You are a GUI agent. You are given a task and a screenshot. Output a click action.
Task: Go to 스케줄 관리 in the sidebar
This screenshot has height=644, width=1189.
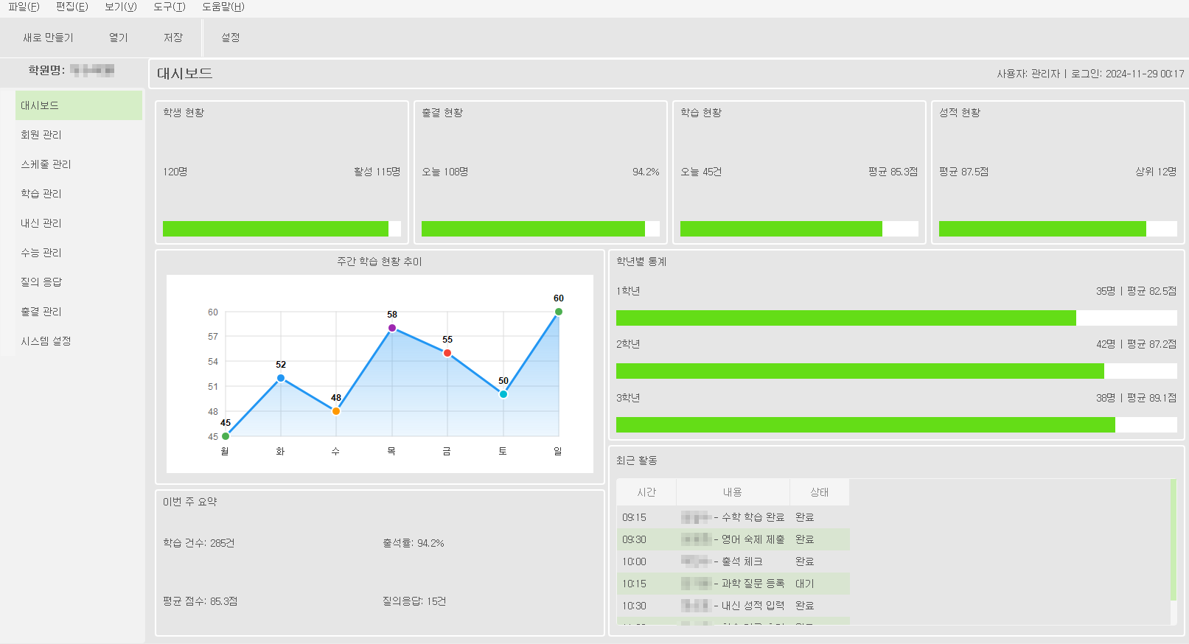coord(46,164)
